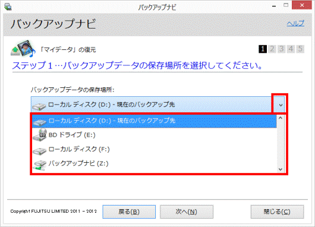Close the window with red X
The height and width of the screenshot is (227, 315).
(302, 5)
